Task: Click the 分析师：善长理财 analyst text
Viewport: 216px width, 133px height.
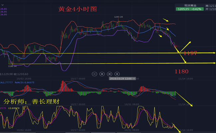Action: pyautogui.click(x=31, y=101)
